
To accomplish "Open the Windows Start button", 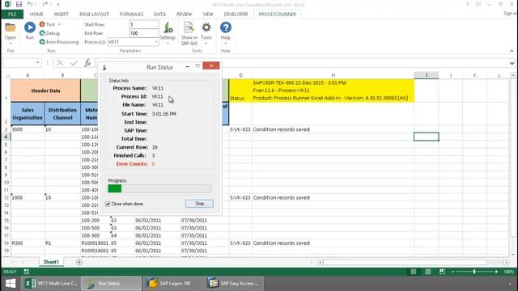I will 11,284.
